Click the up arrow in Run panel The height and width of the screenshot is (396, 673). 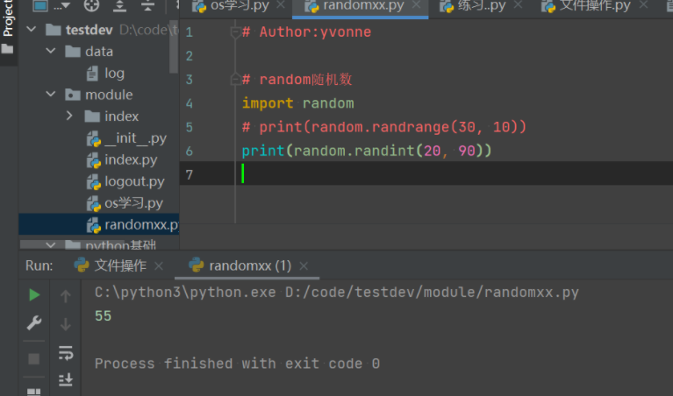tap(66, 296)
